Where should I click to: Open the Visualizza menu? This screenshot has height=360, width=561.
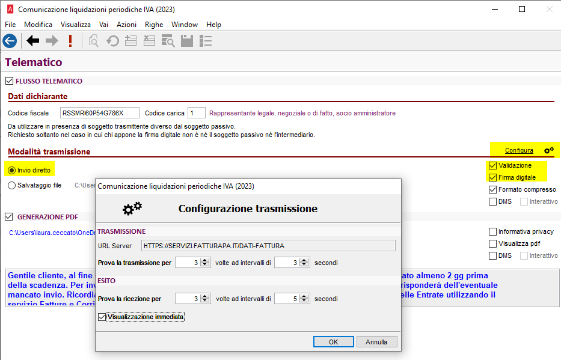(76, 25)
